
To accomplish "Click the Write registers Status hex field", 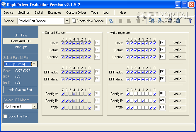I will point(162,50).
